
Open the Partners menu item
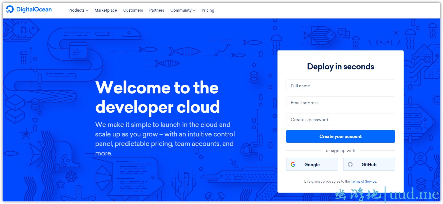click(157, 10)
